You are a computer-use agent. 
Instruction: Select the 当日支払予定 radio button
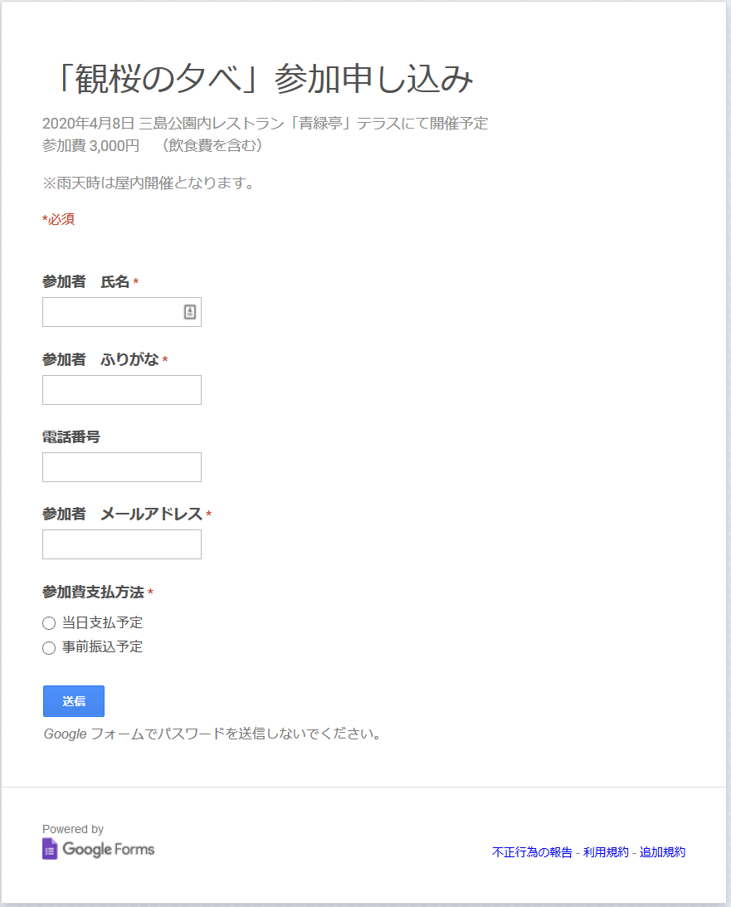point(49,623)
